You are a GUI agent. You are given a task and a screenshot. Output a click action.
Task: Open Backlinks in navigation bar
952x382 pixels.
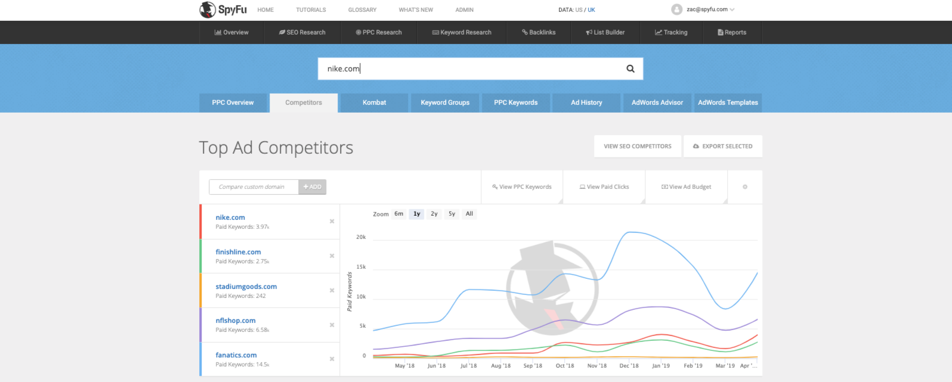coord(539,32)
